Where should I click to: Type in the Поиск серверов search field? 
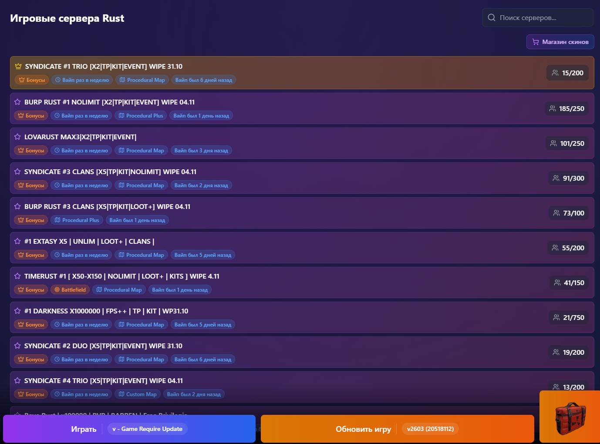542,18
